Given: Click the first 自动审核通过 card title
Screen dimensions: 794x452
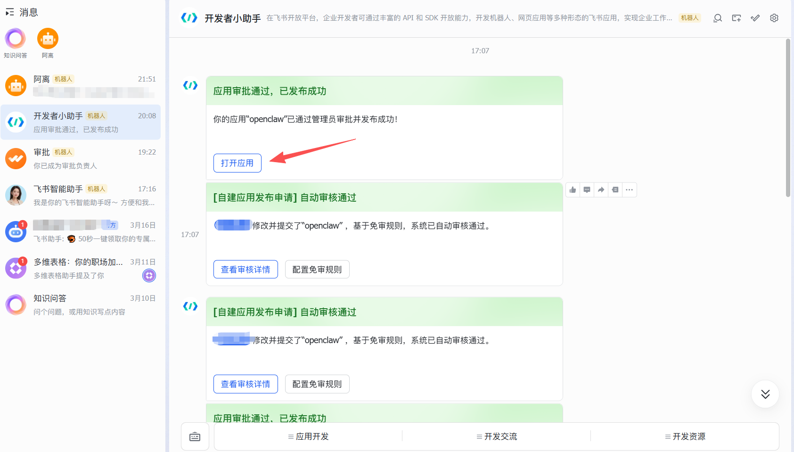Looking at the screenshot, I should (285, 197).
